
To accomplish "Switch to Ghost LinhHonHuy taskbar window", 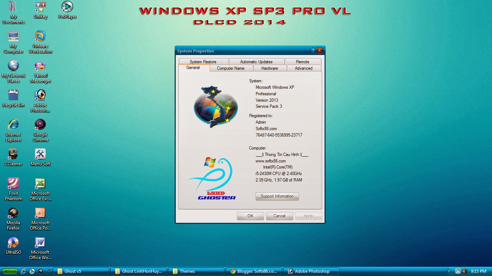I will pyautogui.click(x=139, y=271).
